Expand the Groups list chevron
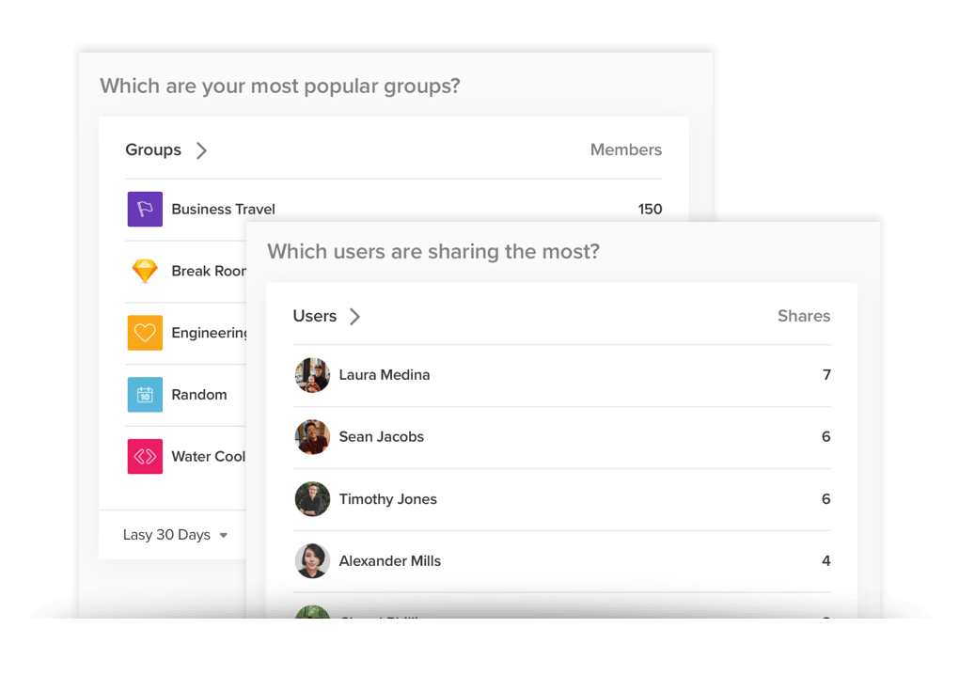 coord(201,150)
